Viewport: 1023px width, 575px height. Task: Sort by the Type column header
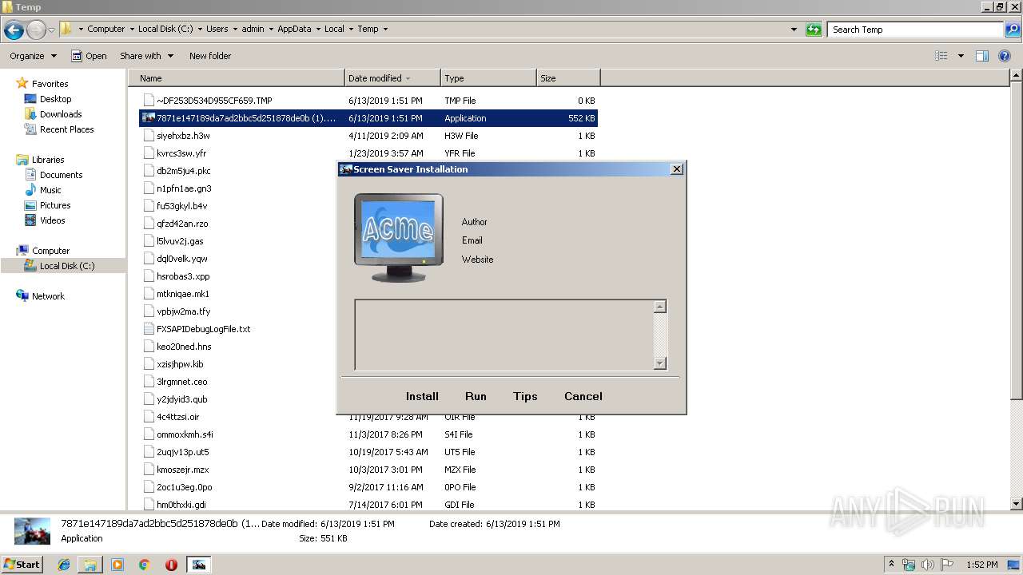[488, 78]
